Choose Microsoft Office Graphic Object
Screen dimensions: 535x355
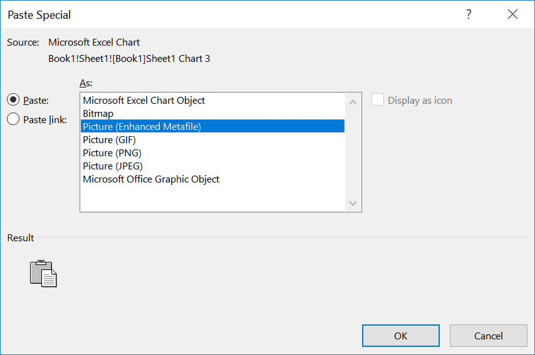tap(151, 179)
